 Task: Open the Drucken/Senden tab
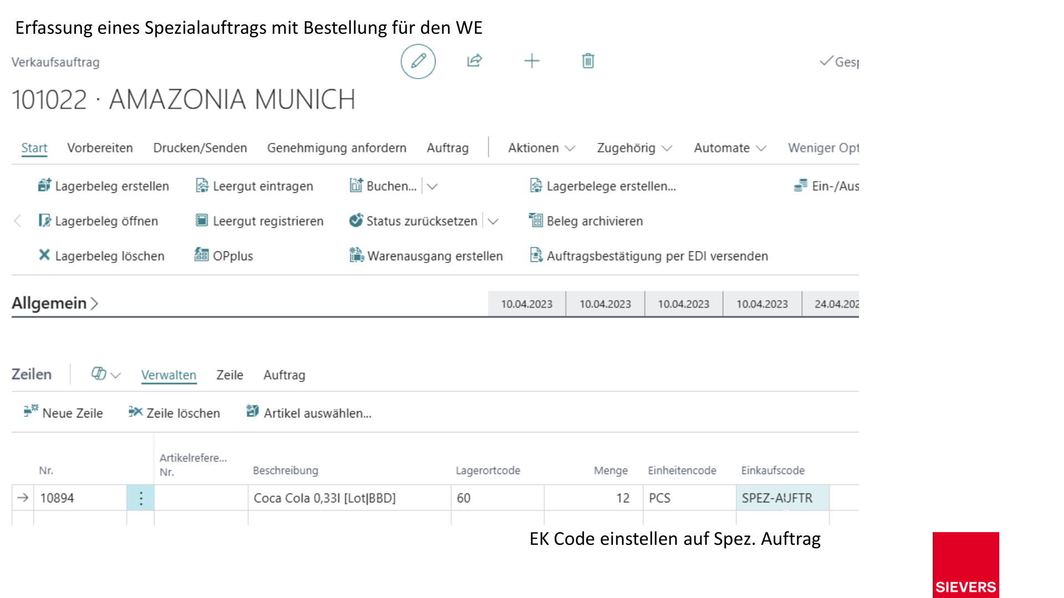pyautogui.click(x=200, y=148)
